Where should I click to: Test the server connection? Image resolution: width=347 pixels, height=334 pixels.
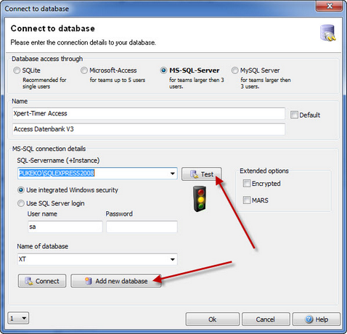pos(201,174)
